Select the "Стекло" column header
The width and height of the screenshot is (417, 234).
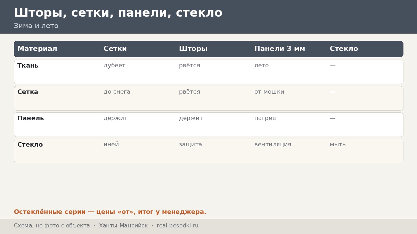point(344,49)
